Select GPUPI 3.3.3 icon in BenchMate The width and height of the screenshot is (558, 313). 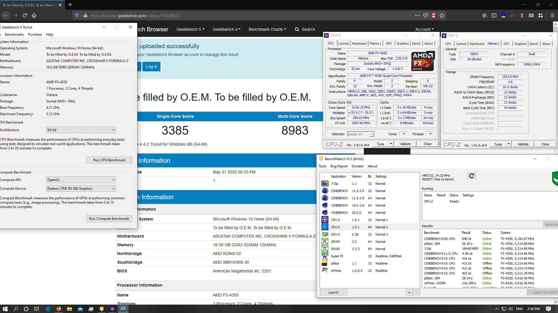[325, 249]
